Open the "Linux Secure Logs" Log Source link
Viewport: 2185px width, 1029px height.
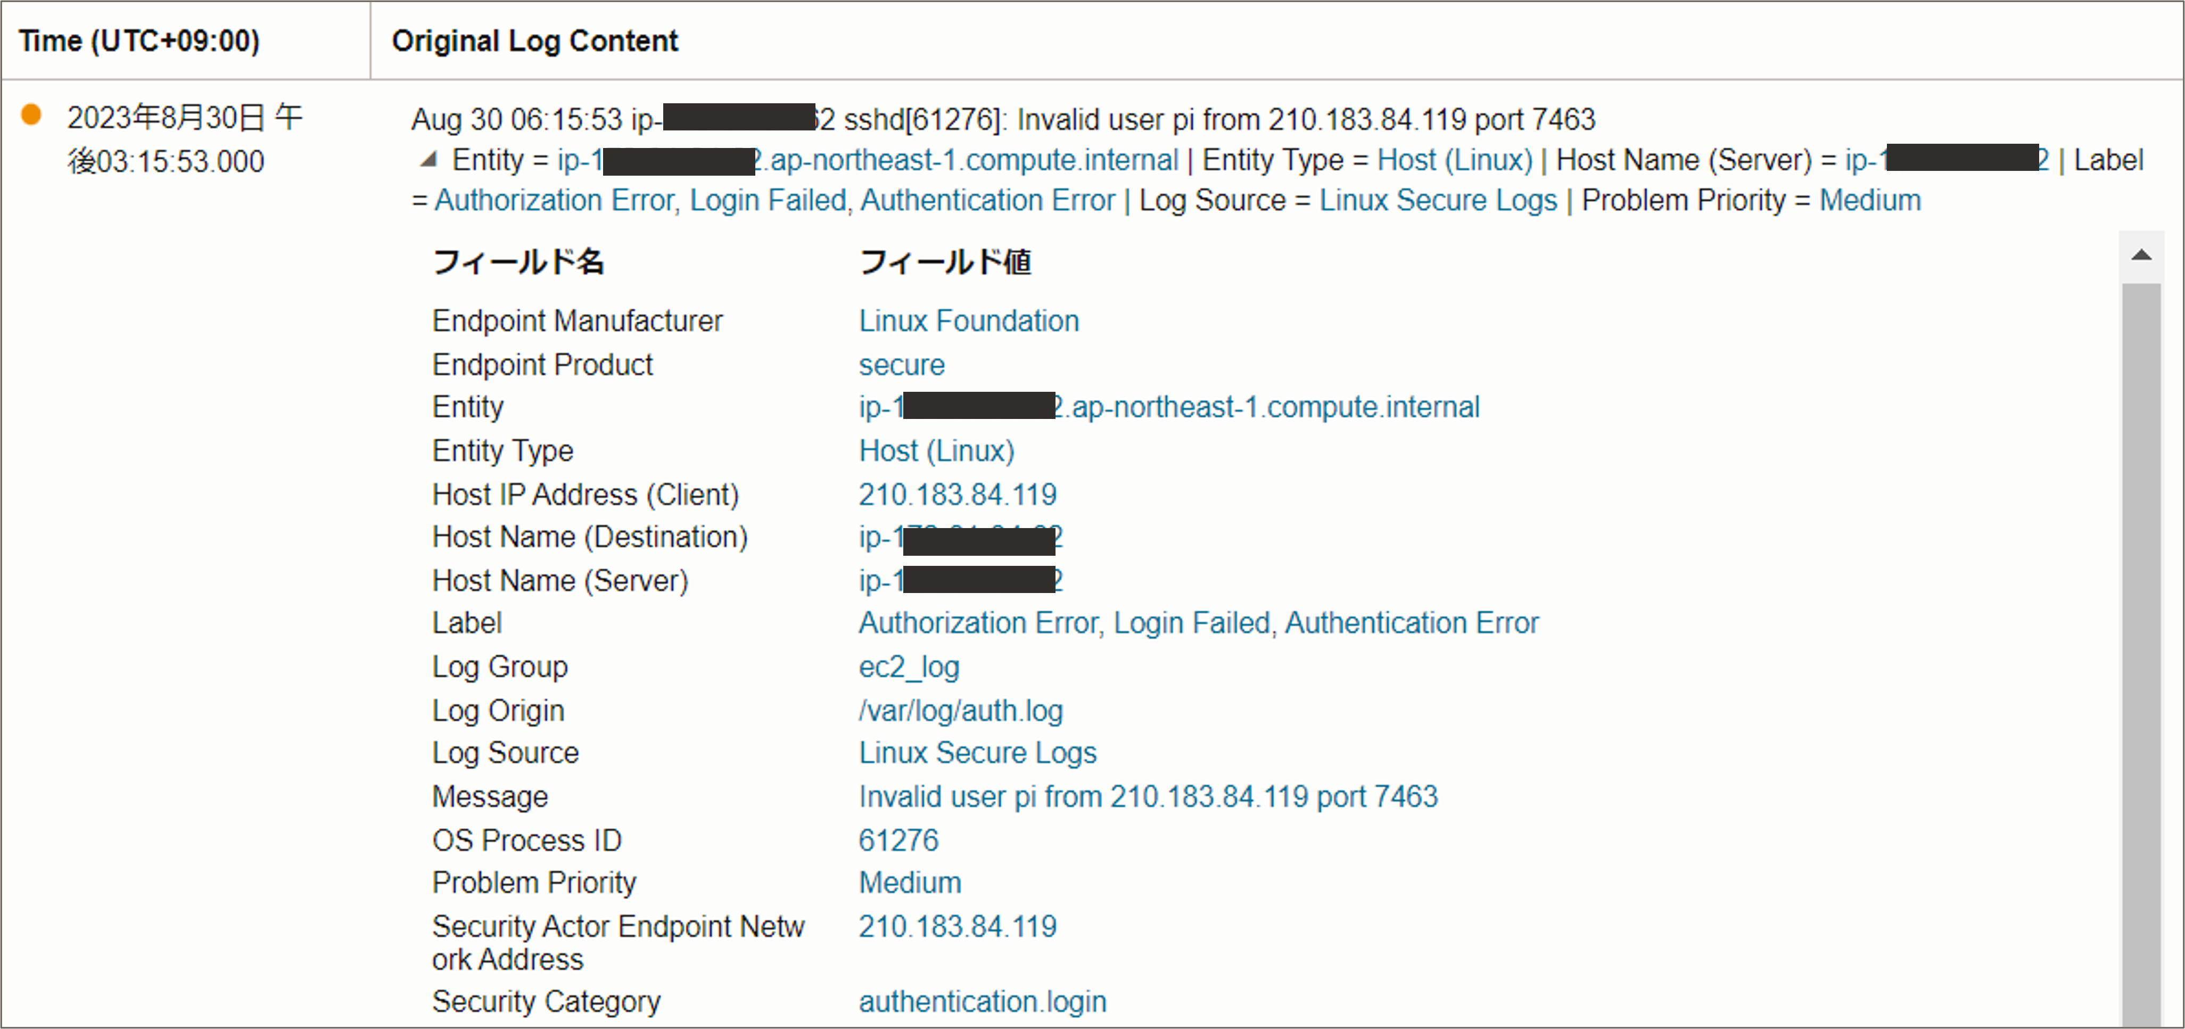click(x=977, y=752)
